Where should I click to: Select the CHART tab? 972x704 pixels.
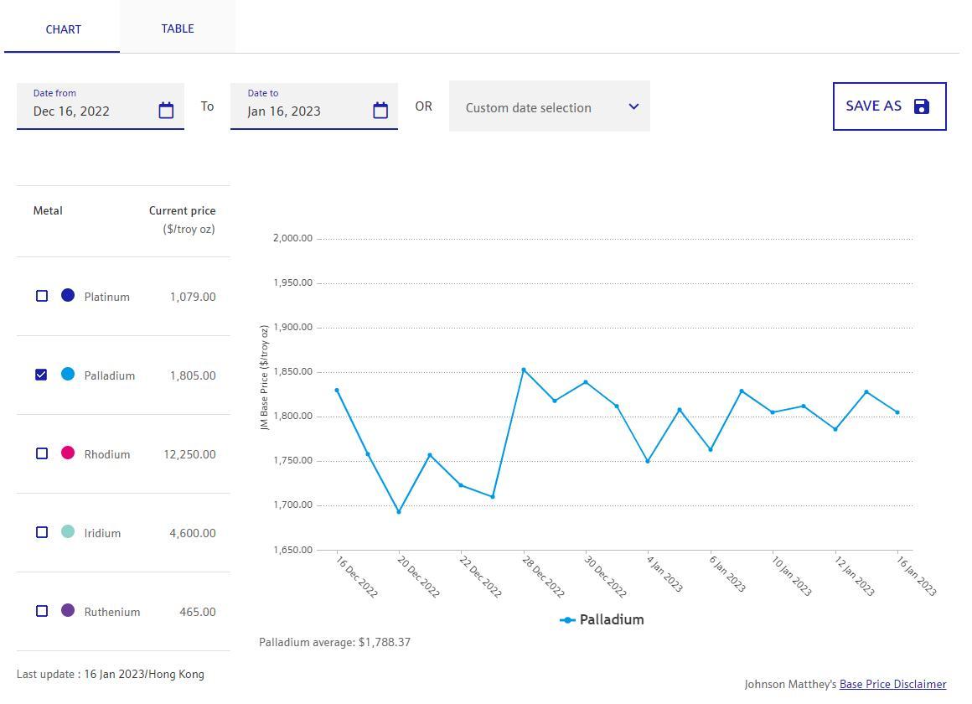tap(63, 29)
